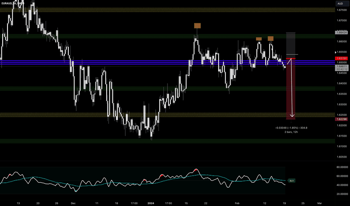This screenshot has height=206, width=350.
Task: Click the 40.00000 oscillator axis label
Action: 342,185
